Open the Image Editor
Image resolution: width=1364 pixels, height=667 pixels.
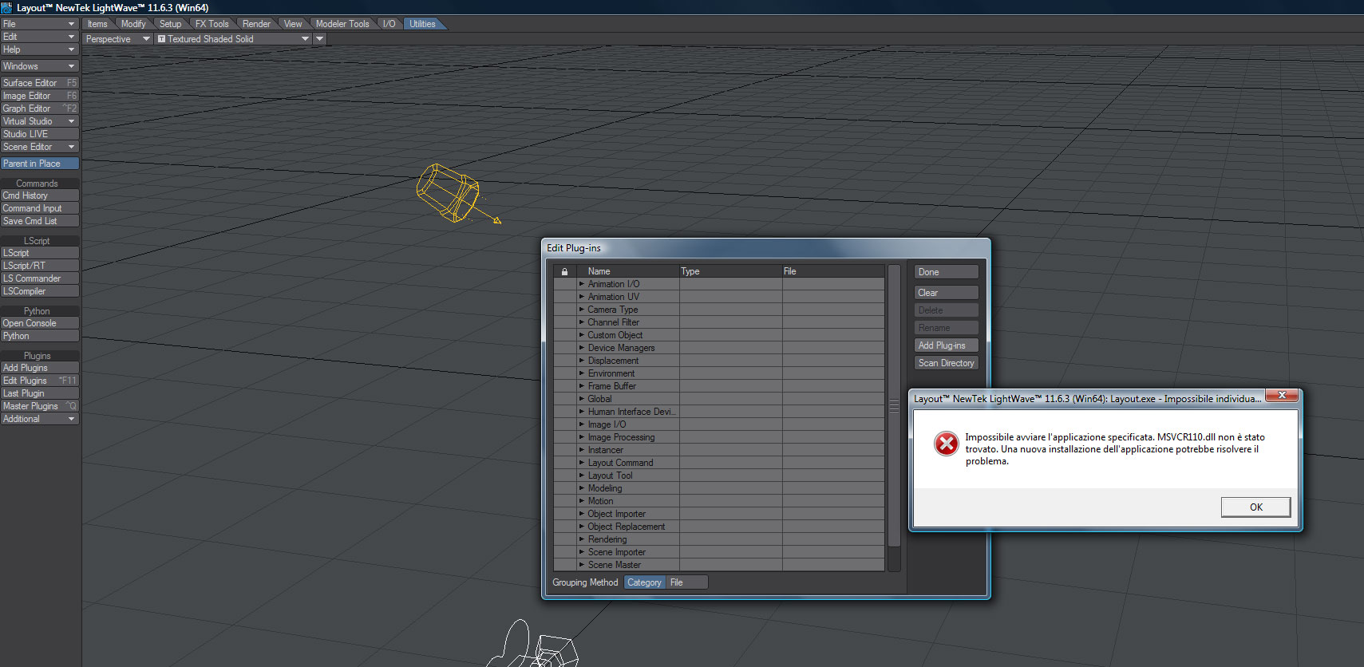tap(40, 96)
